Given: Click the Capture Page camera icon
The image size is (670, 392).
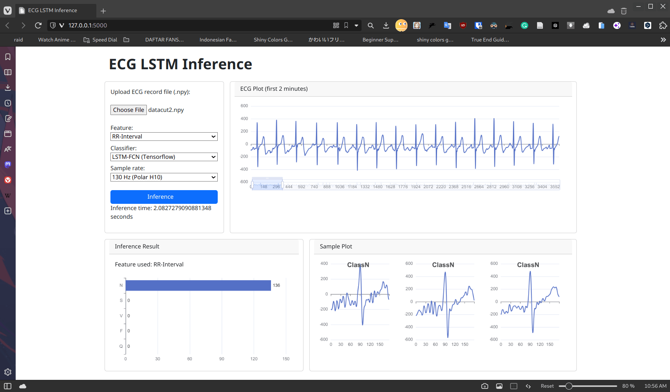Looking at the screenshot, I should tap(484, 386).
